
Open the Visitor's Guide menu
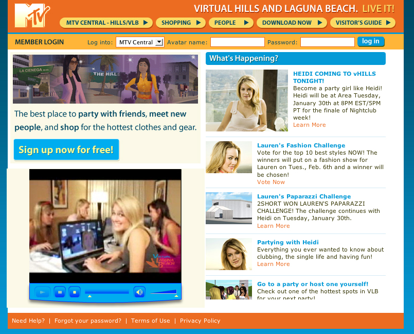(x=363, y=23)
